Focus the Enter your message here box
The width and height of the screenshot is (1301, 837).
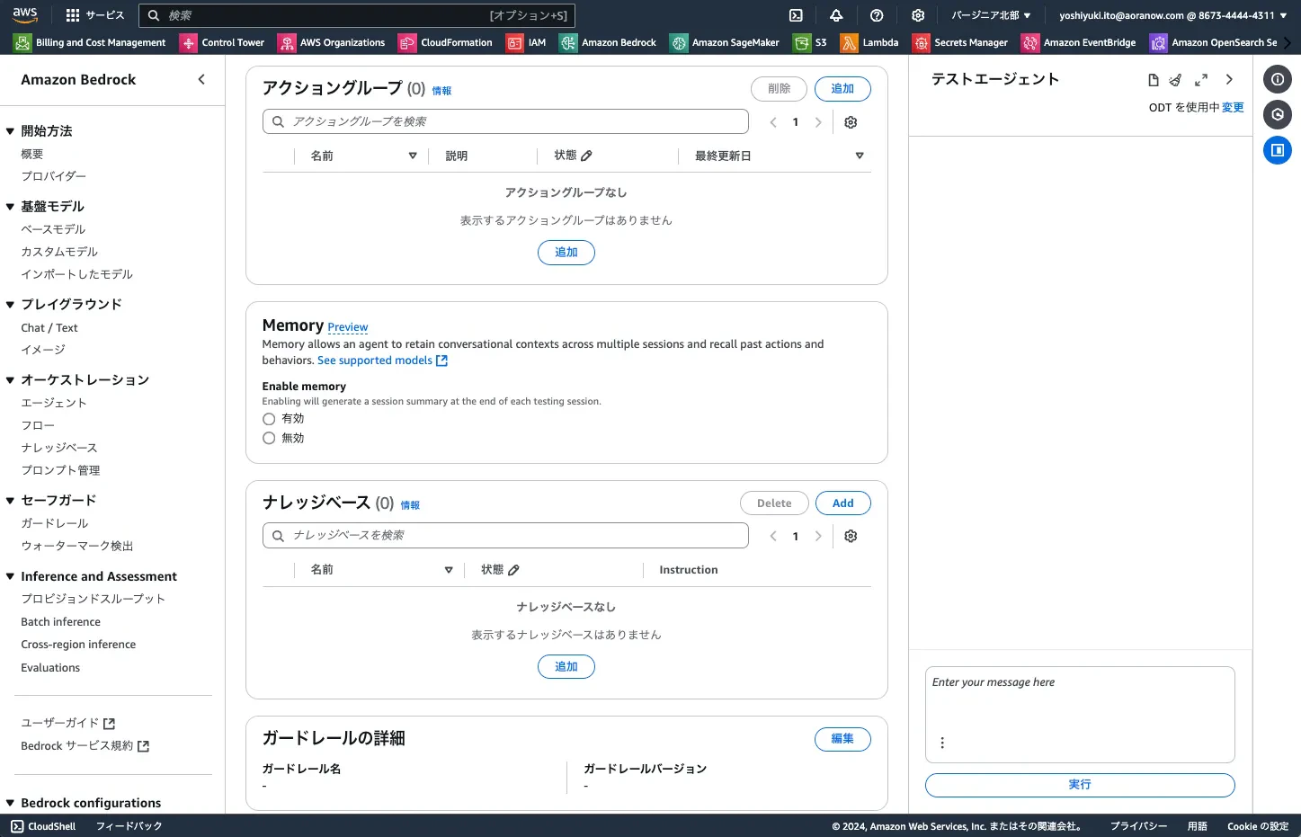tap(1080, 714)
